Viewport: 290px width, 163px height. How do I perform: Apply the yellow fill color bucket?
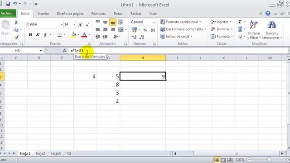coord(73,34)
